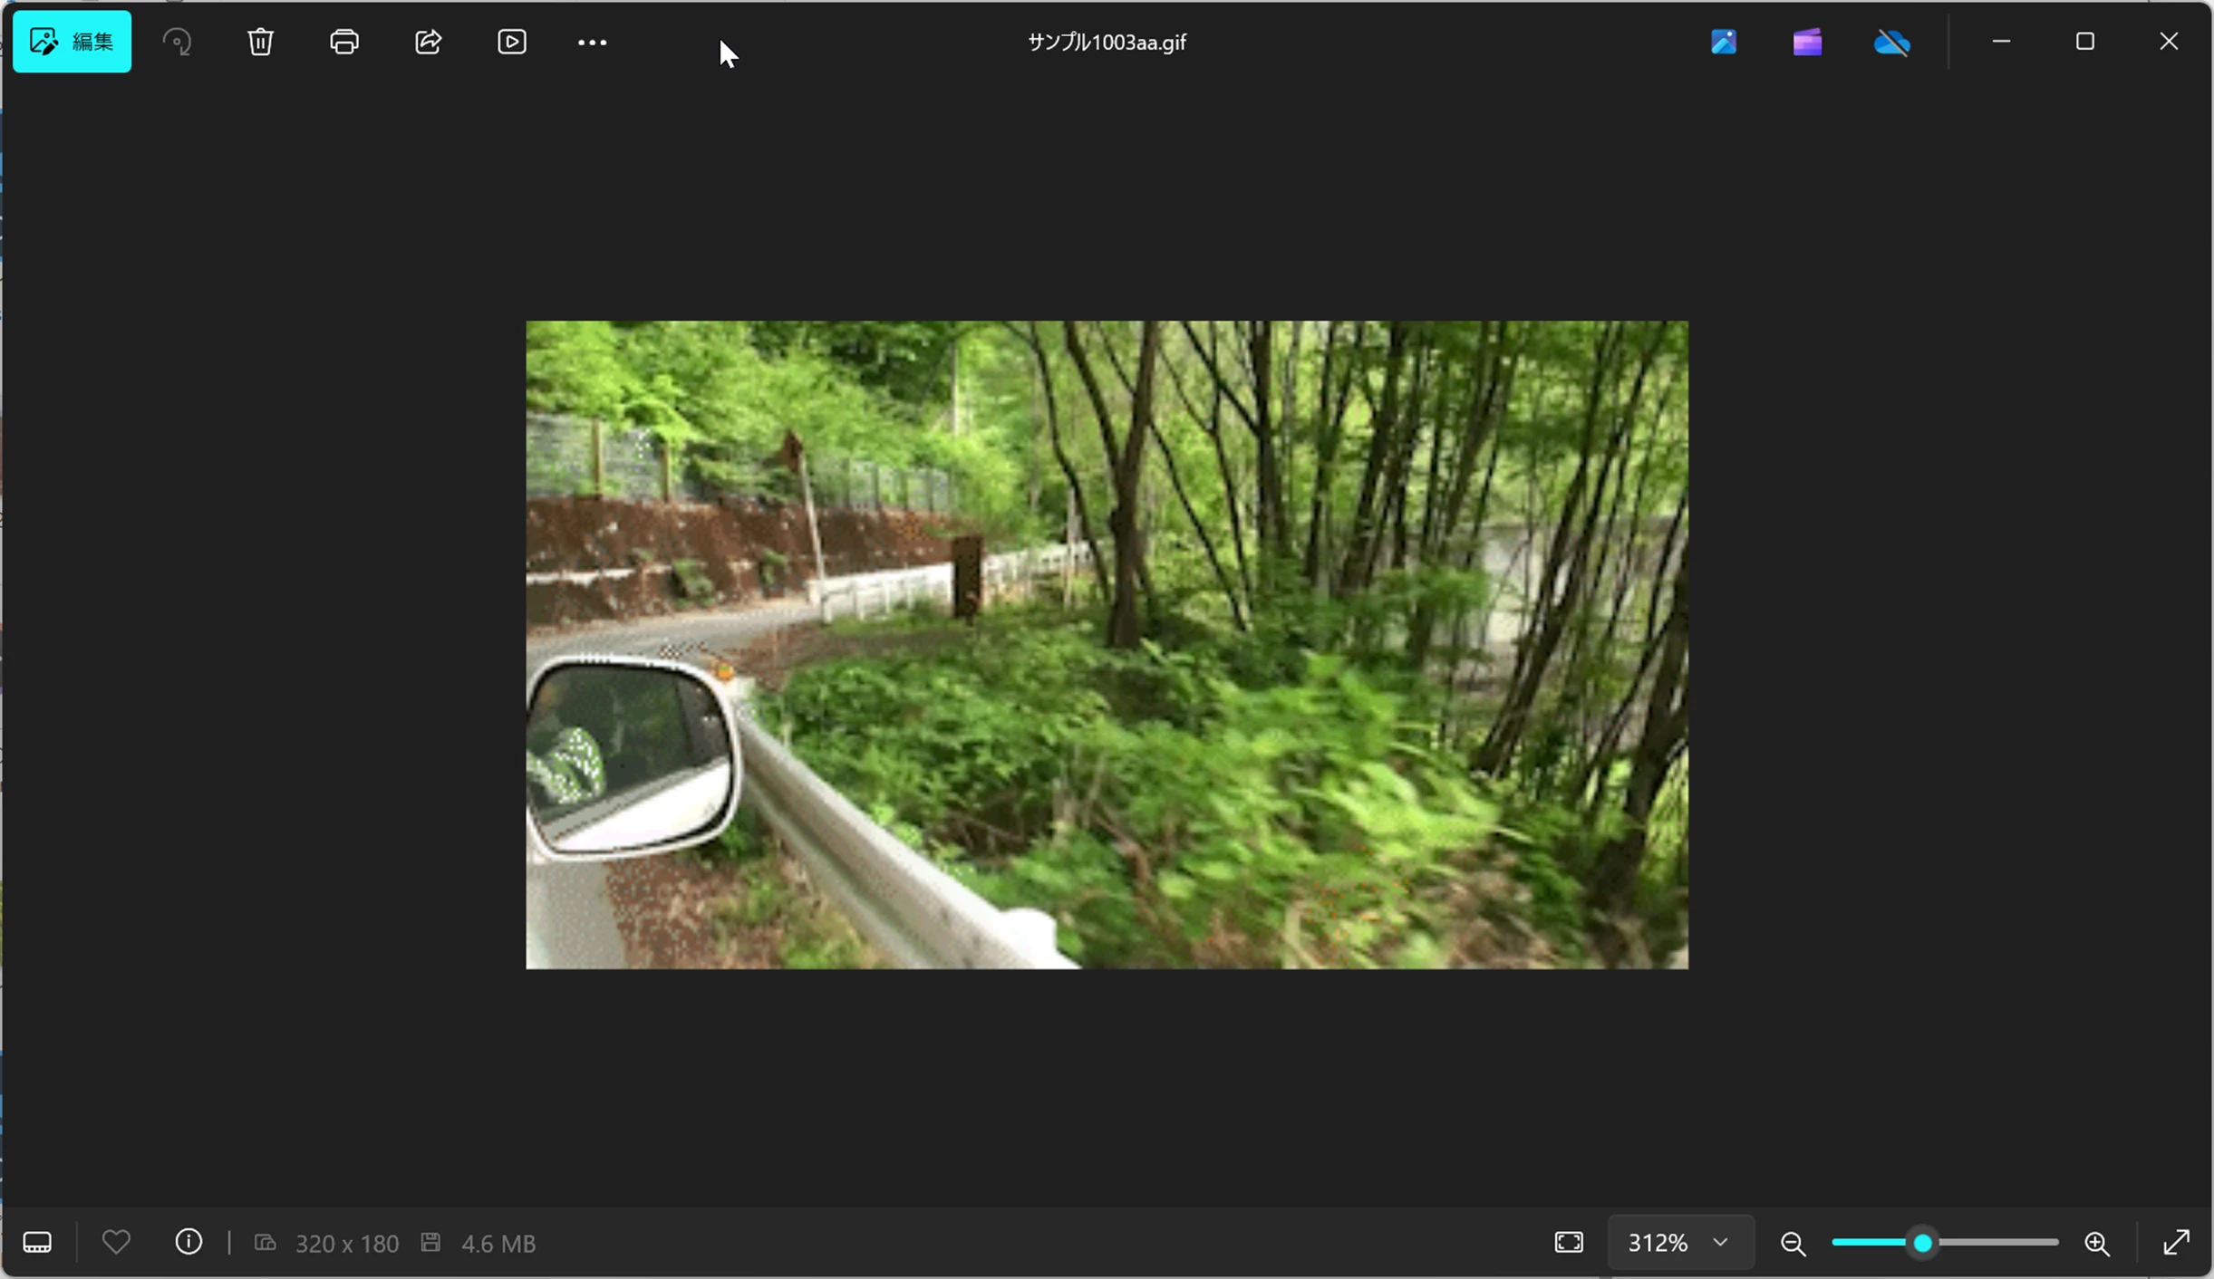The width and height of the screenshot is (2214, 1279).
Task: Launch the Clipchamp video editor icon
Action: pos(1807,42)
